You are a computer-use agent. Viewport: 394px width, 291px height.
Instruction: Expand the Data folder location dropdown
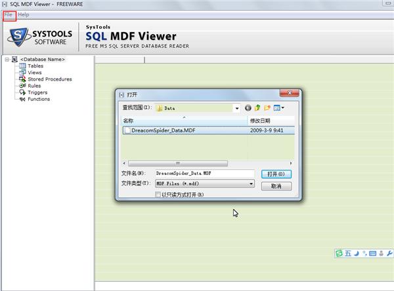click(x=236, y=108)
